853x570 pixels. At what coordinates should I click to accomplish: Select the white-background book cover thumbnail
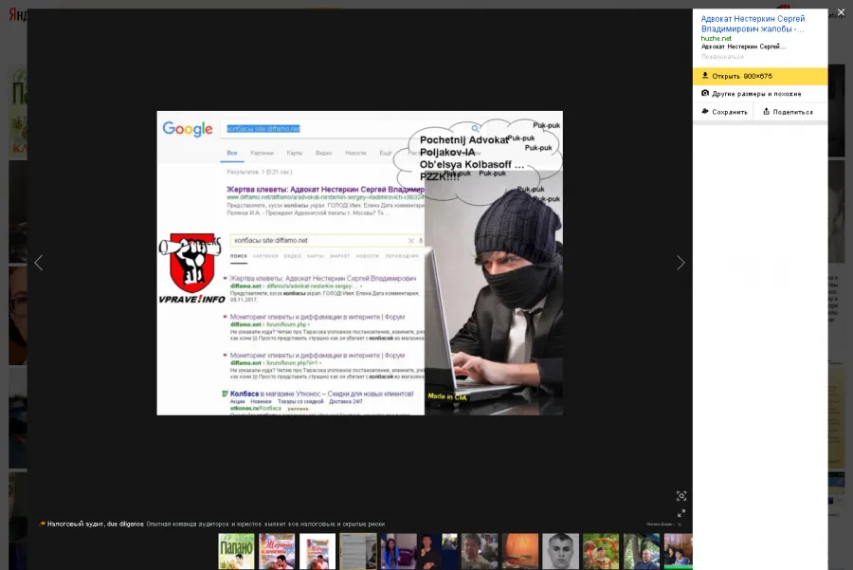(318, 551)
